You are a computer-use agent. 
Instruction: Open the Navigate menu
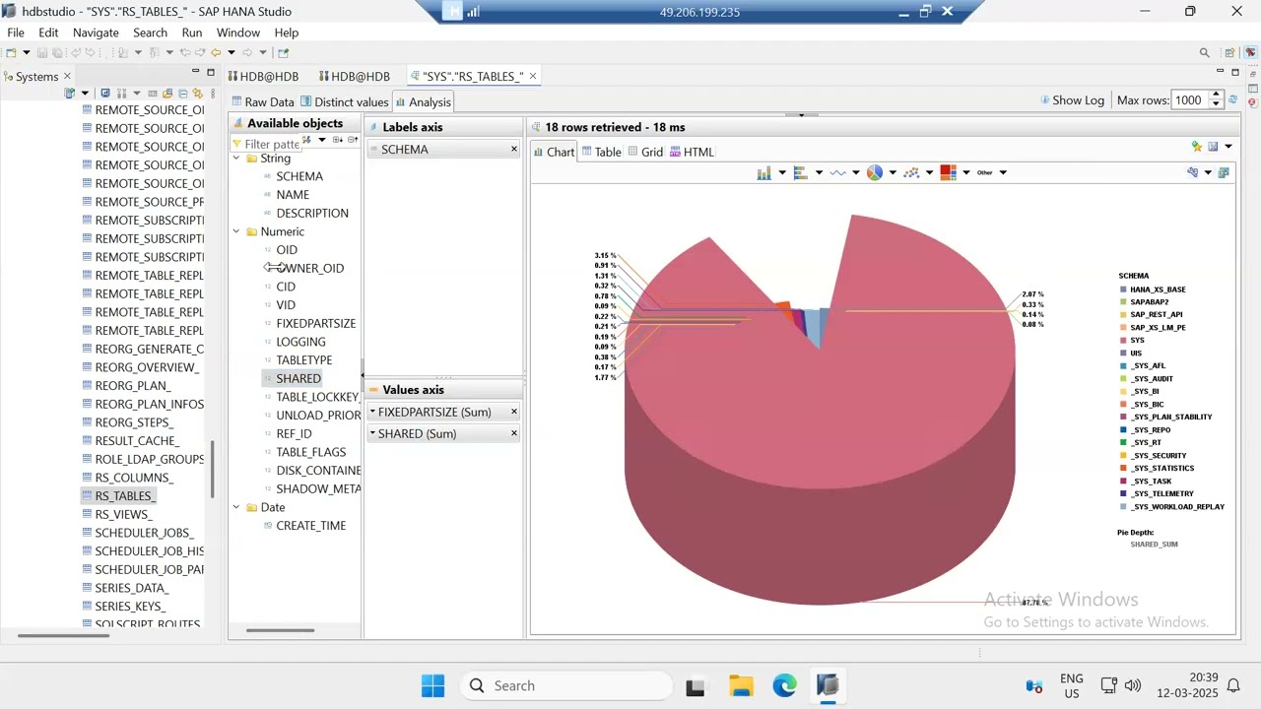96,32
